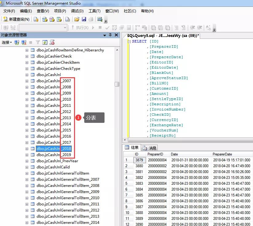Collapse the SELECT statement outline box
The image size is (253, 226).
pyautogui.click(x=129, y=42)
